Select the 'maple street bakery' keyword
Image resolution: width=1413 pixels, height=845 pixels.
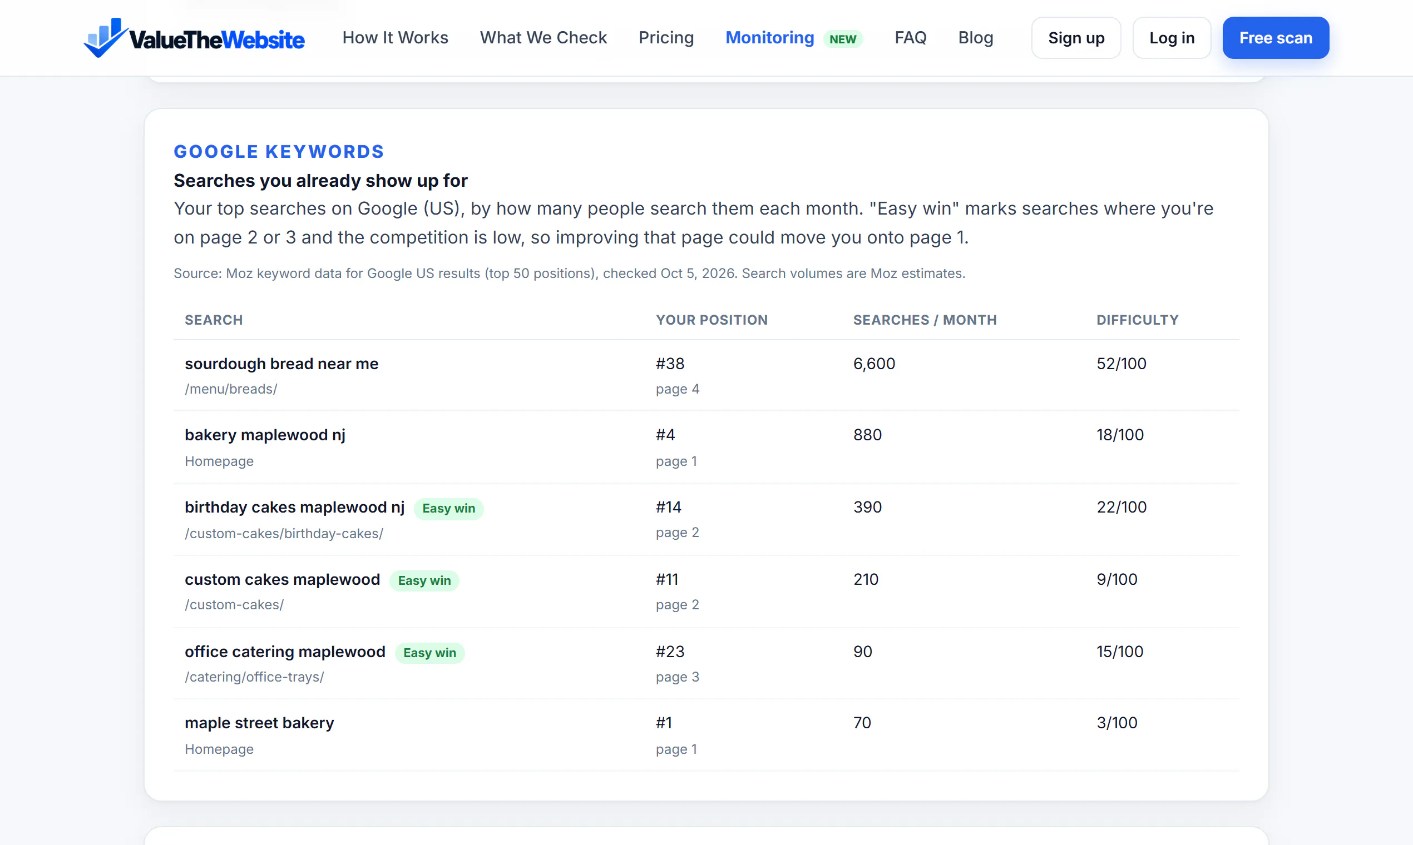point(259,723)
